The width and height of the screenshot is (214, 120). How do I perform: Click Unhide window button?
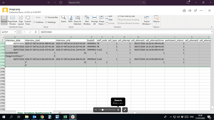pos(110,23)
